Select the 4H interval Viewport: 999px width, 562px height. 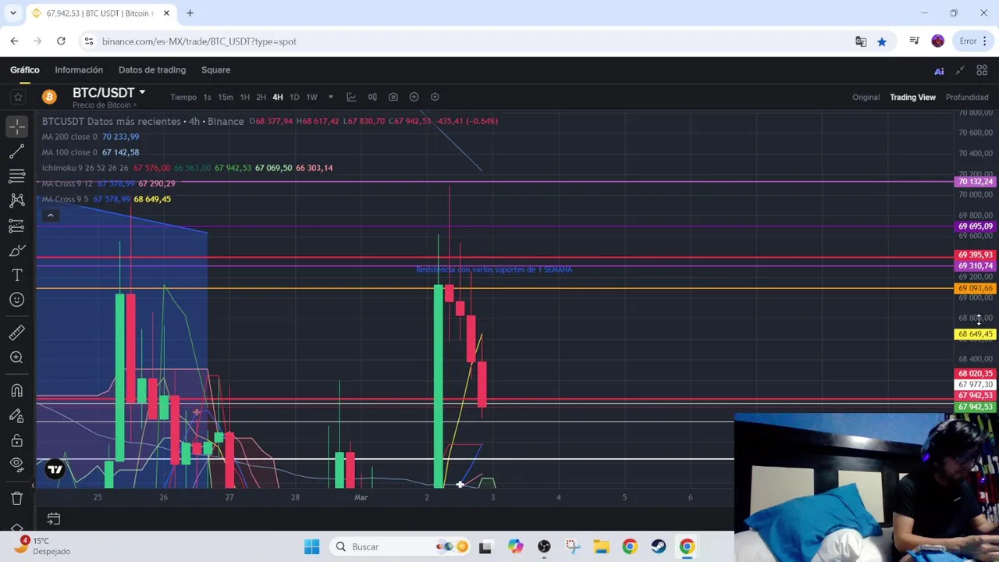point(277,98)
